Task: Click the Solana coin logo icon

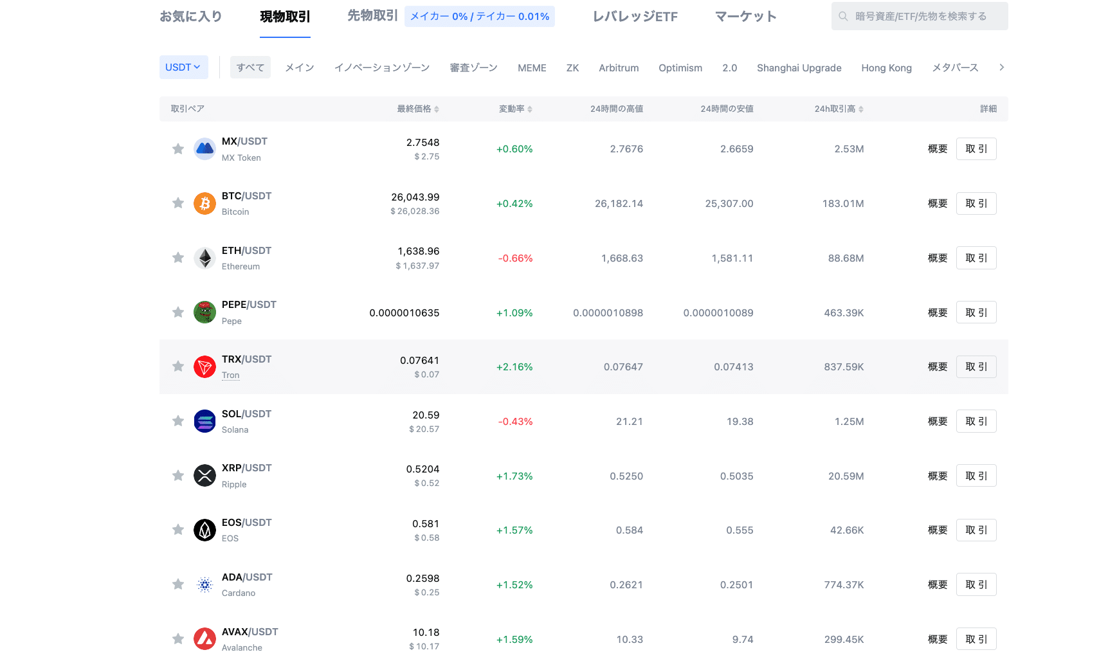Action: click(204, 422)
